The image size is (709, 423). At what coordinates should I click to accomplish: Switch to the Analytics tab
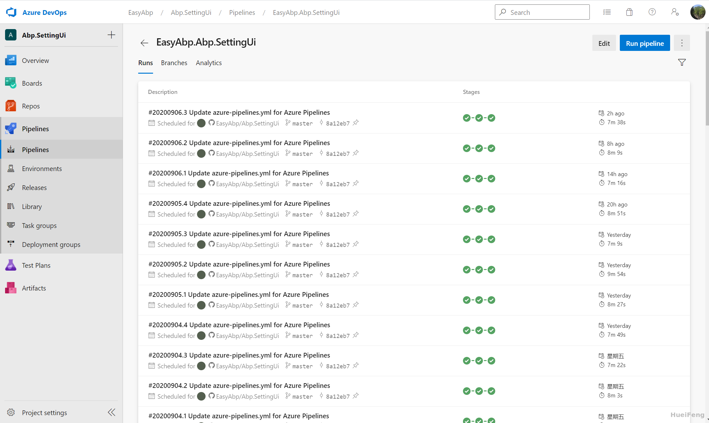tap(209, 63)
